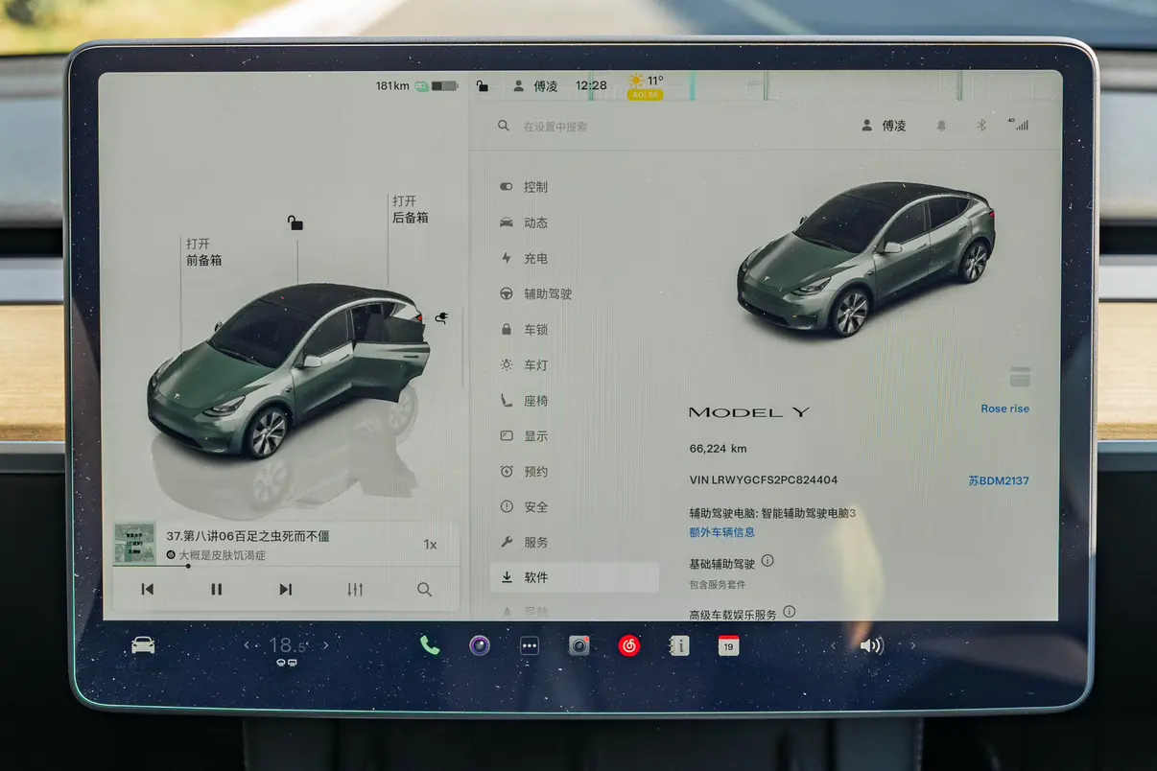Launch the dashcam camera app

coord(578,645)
